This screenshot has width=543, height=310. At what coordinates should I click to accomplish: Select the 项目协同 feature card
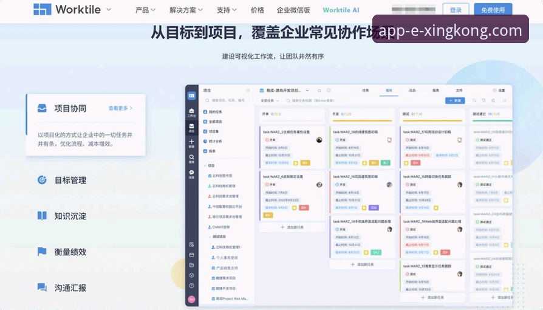pos(86,125)
